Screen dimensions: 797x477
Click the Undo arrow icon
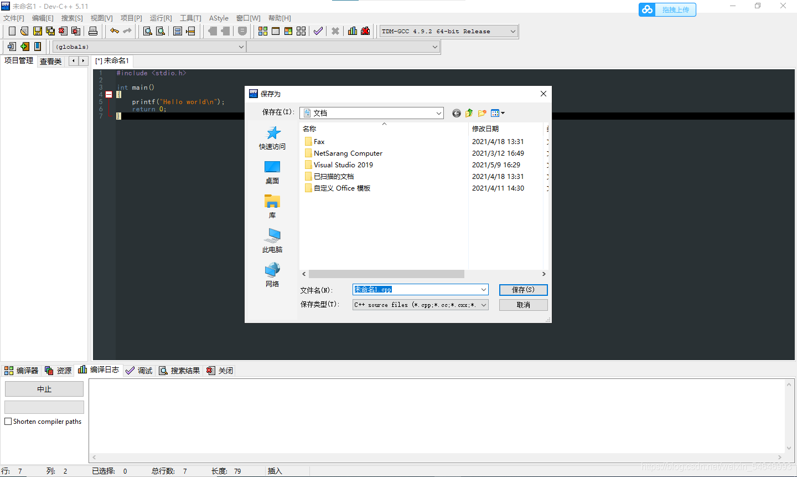(115, 31)
